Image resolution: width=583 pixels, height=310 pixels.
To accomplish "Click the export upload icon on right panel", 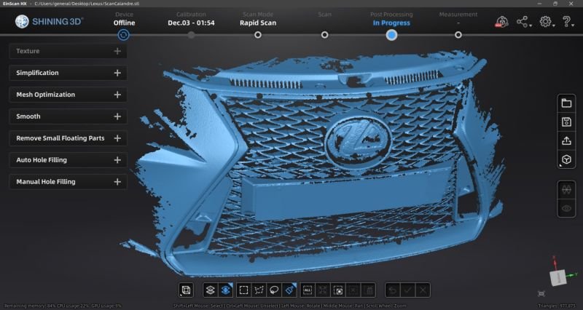I will [566, 141].
